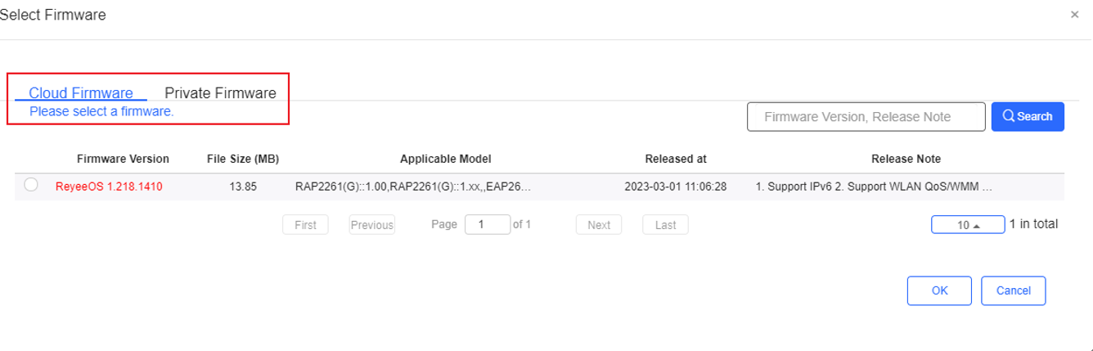Viewport: 1093px width, 351px height.
Task: Click the page number input box
Action: 487,225
